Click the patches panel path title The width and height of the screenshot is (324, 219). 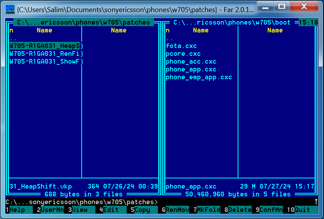tap(84, 22)
